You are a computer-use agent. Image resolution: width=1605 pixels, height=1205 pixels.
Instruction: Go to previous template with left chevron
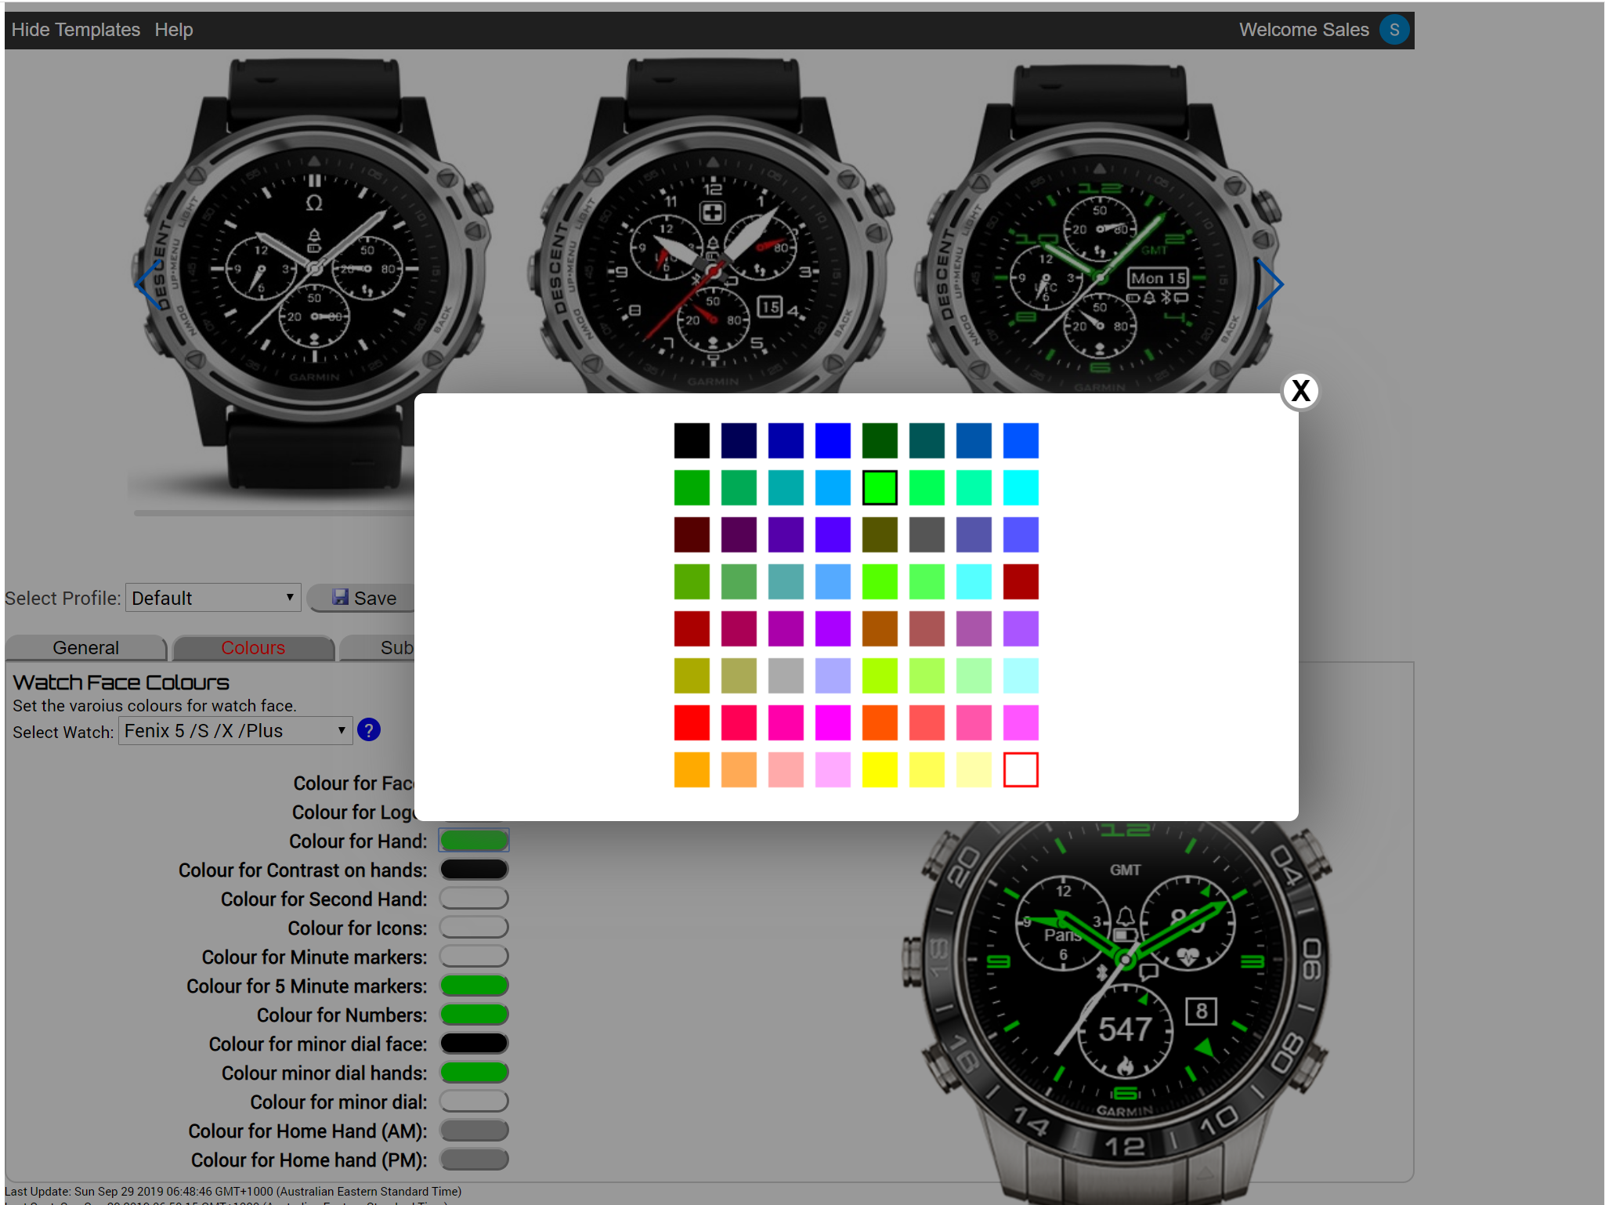[x=146, y=284]
